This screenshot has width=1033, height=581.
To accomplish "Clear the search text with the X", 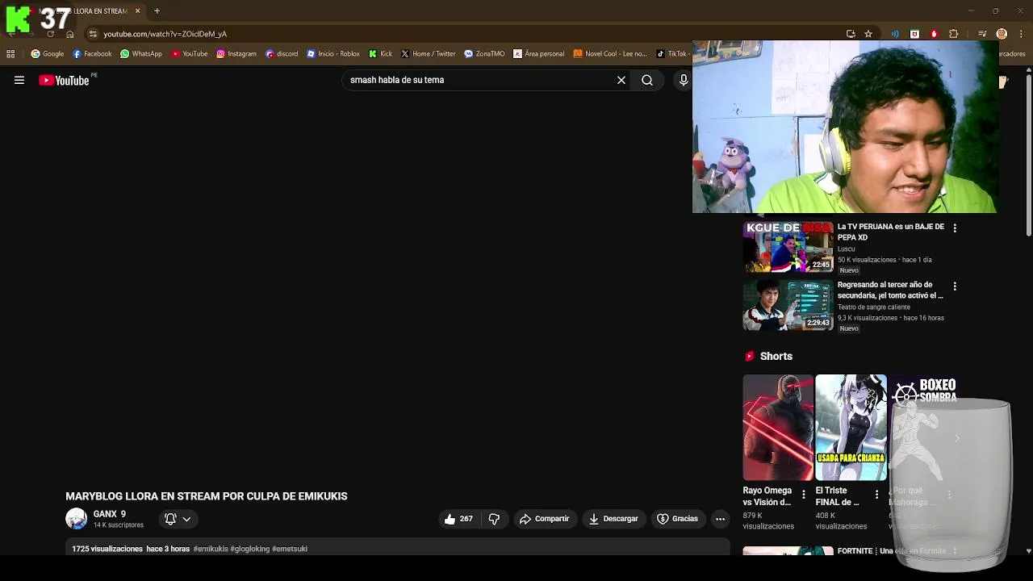I will (x=621, y=80).
